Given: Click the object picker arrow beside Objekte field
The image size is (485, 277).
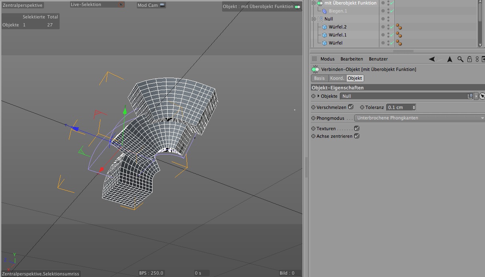Looking at the screenshot, I should 482,96.
